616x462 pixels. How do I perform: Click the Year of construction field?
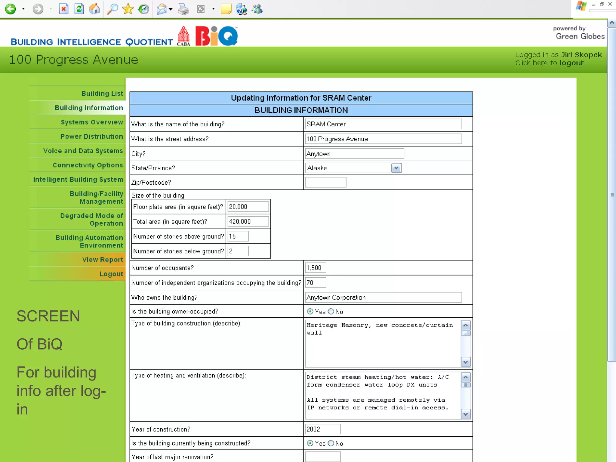click(x=323, y=429)
